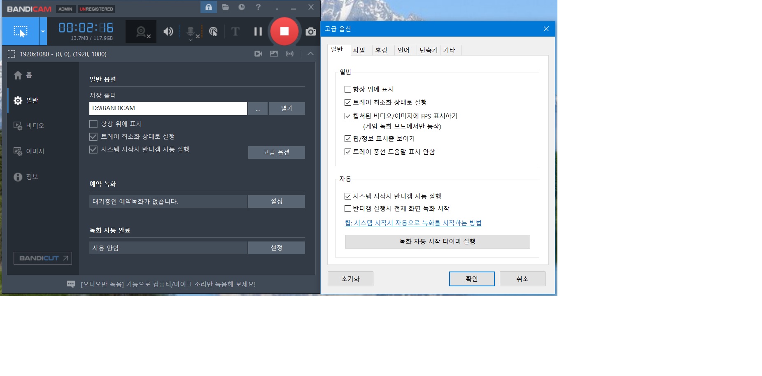Uncheck 트레이 최소화 상태로 실행 in the dialog
The image size is (762, 376).
tap(348, 102)
